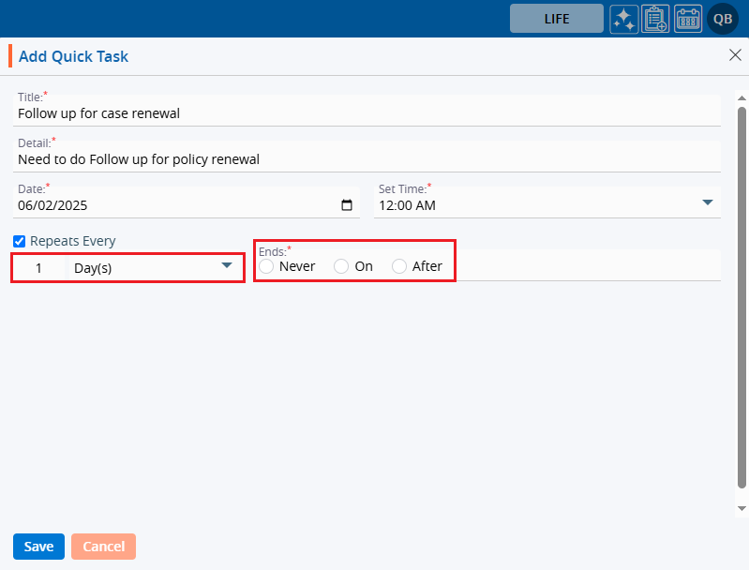Expand the Day(s) repeat unit dropdown
749x570 pixels.
(x=226, y=266)
